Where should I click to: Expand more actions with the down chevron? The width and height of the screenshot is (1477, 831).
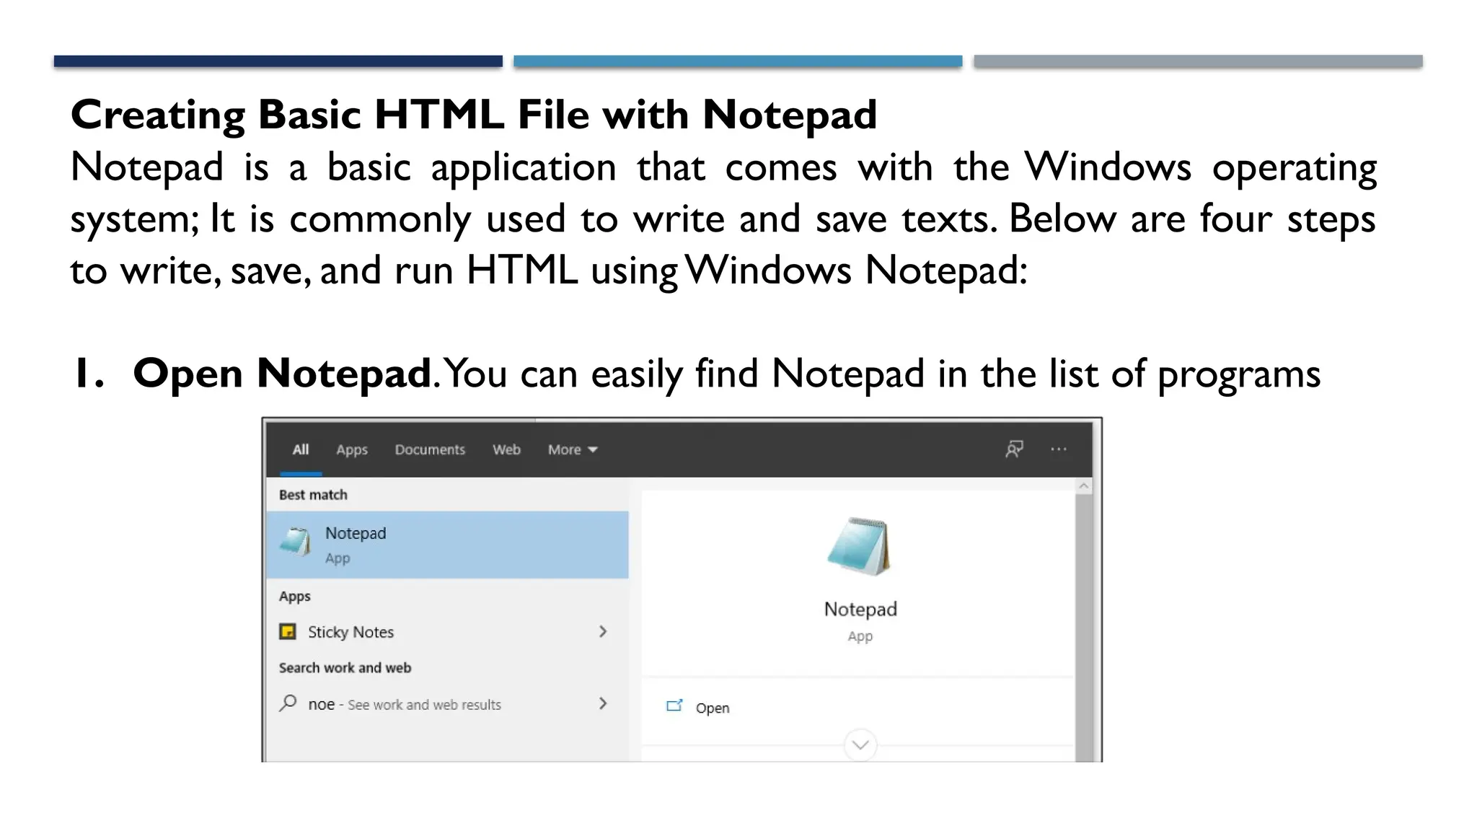tap(860, 744)
